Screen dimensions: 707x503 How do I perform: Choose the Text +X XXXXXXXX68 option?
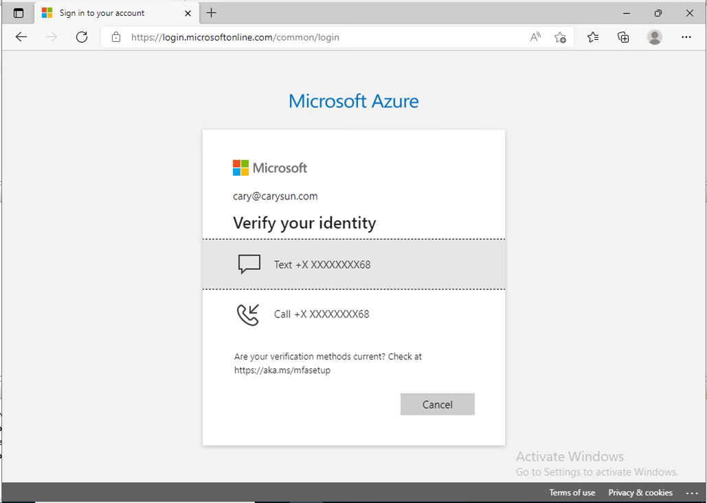point(353,265)
